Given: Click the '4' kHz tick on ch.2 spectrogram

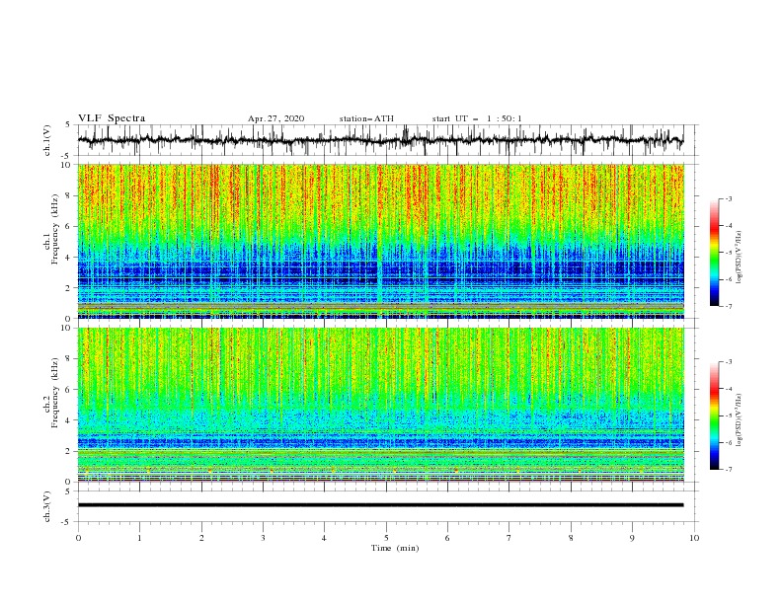Looking at the screenshot, I should 69,420.
